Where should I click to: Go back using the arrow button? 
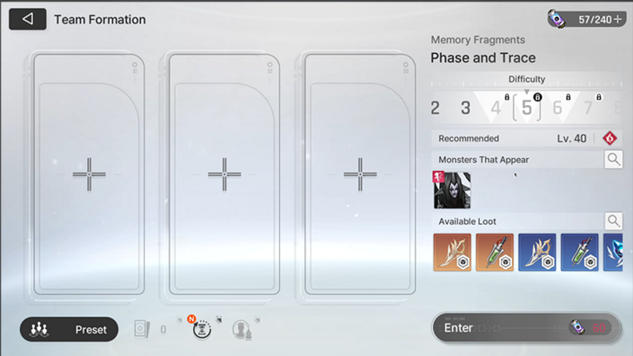28,19
